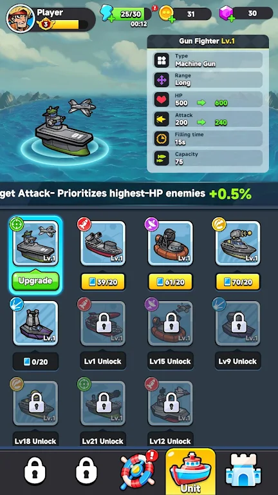Select the yellow cannon gunboat unit card
The image size is (278, 495).
pyautogui.click(x=237, y=243)
